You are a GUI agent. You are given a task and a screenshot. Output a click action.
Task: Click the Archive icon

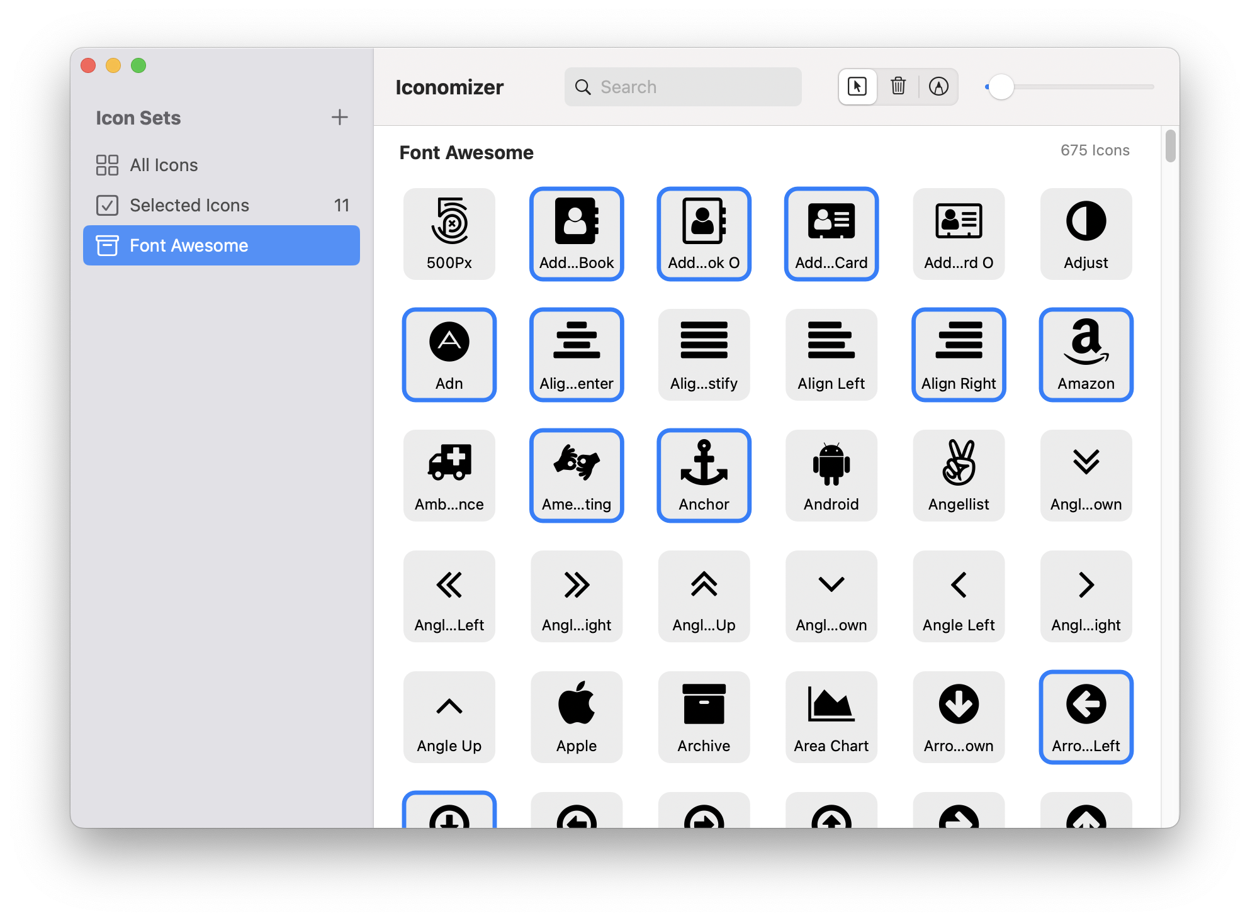704,717
